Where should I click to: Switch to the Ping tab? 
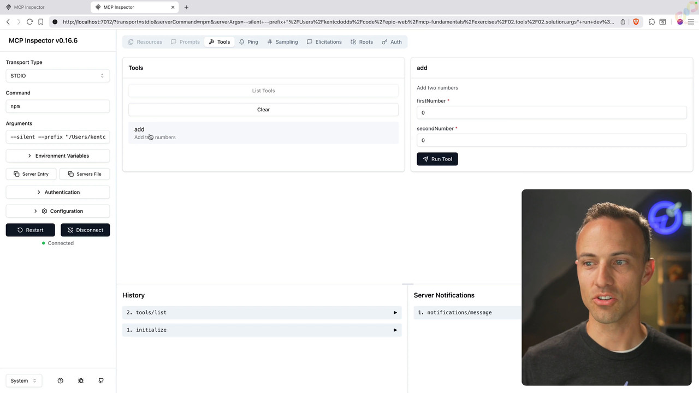(248, 41)
